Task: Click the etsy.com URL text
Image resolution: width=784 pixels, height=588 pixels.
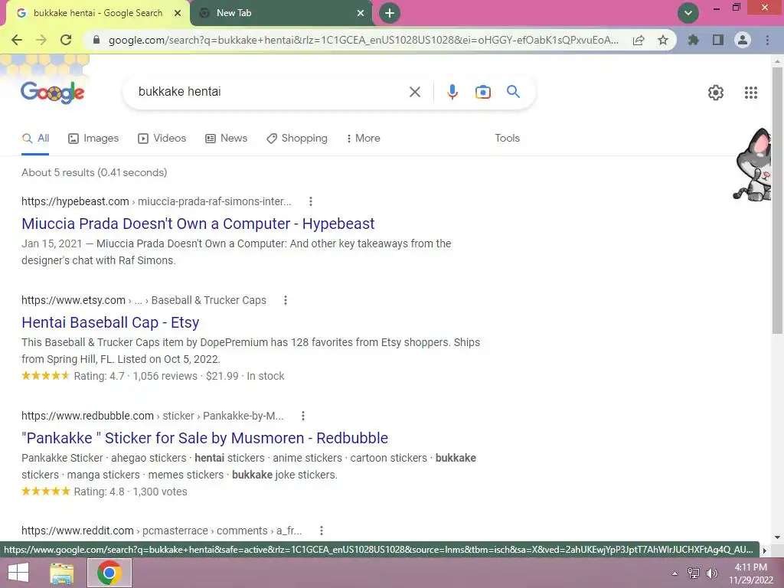Action: click(73, 300)
